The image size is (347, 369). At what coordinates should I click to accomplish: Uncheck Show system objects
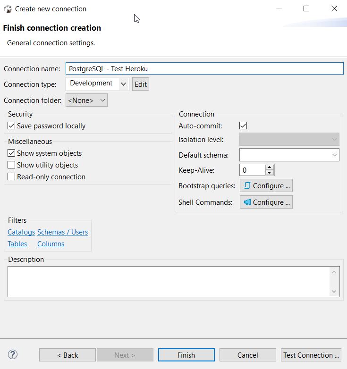point(11,153)
